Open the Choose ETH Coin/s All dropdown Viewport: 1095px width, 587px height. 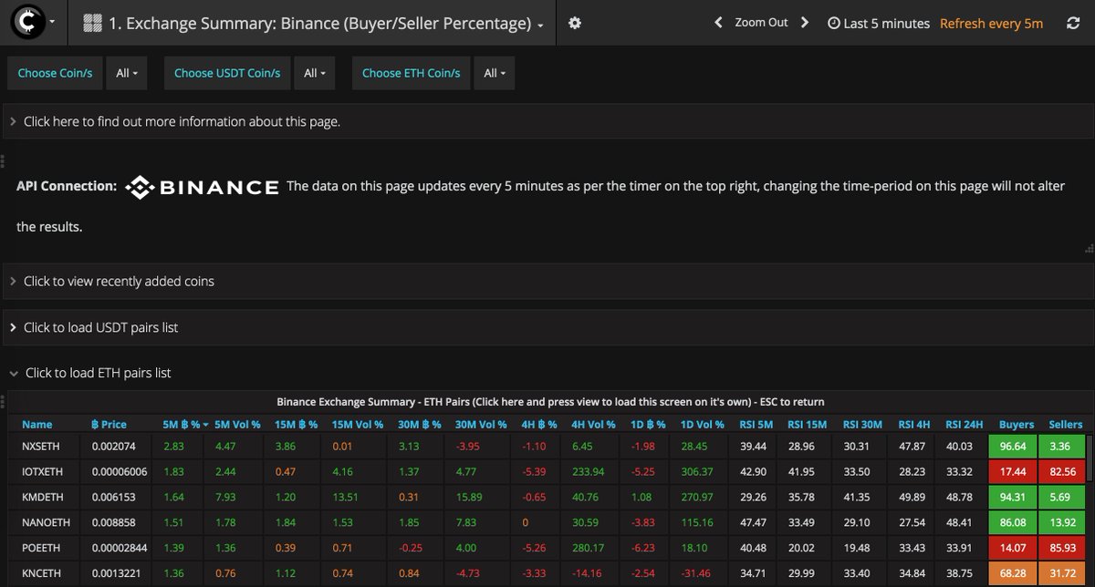click(x=494, y=73)
